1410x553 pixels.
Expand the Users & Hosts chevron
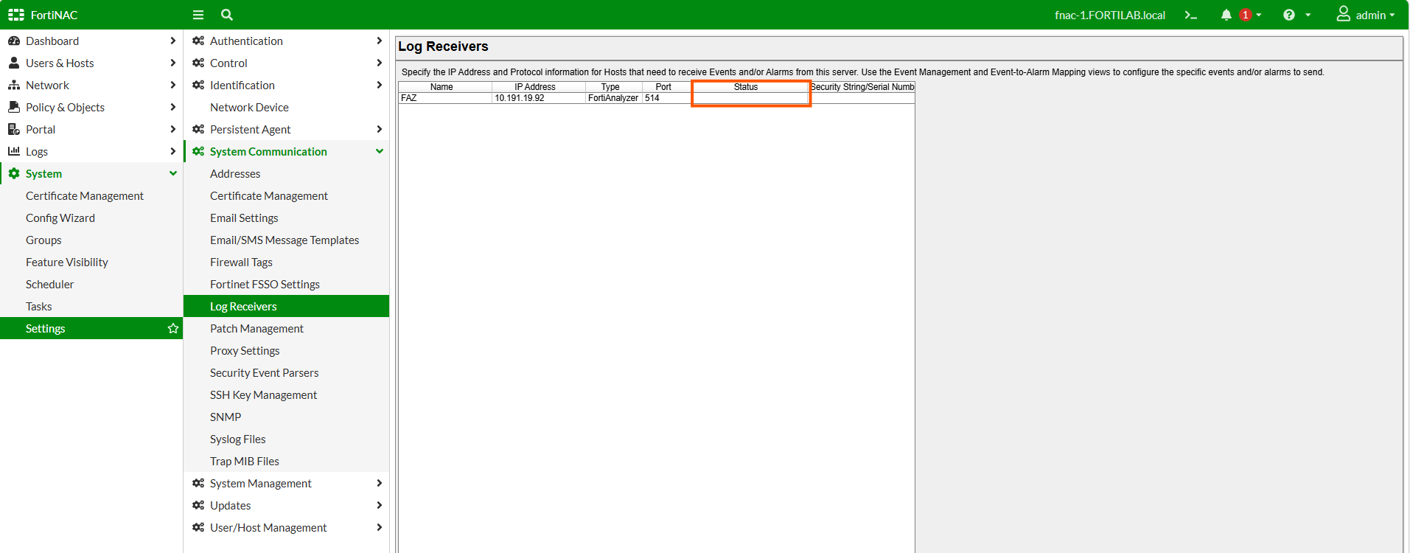(x=172, y=63)
